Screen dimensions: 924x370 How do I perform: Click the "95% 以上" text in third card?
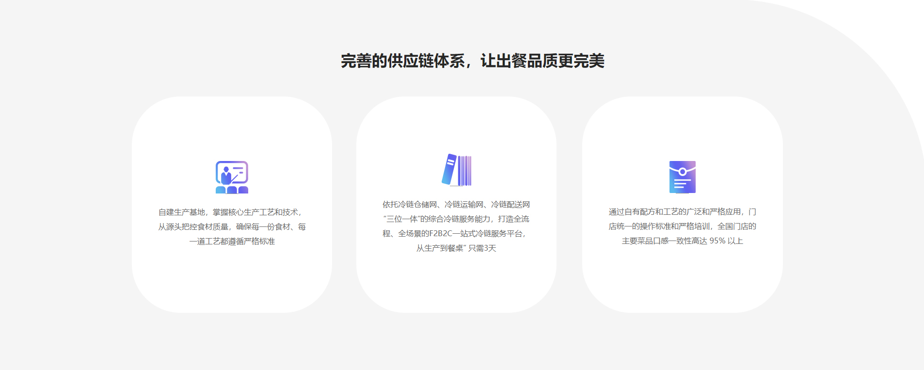coord(726,241)
